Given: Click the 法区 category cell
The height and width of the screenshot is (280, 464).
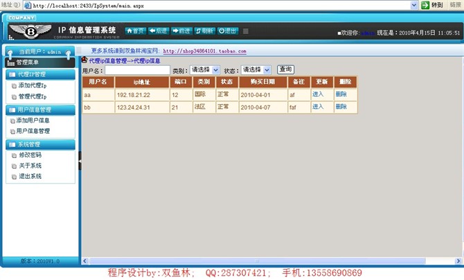Looking at the screenshot, I should pos(204,107).
